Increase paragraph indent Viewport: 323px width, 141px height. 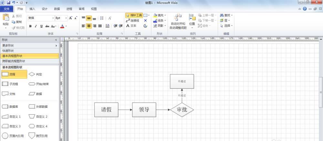[121, 26]
